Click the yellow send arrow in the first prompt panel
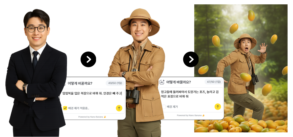Screen dimensions: 293x137 tap(119, 108)
